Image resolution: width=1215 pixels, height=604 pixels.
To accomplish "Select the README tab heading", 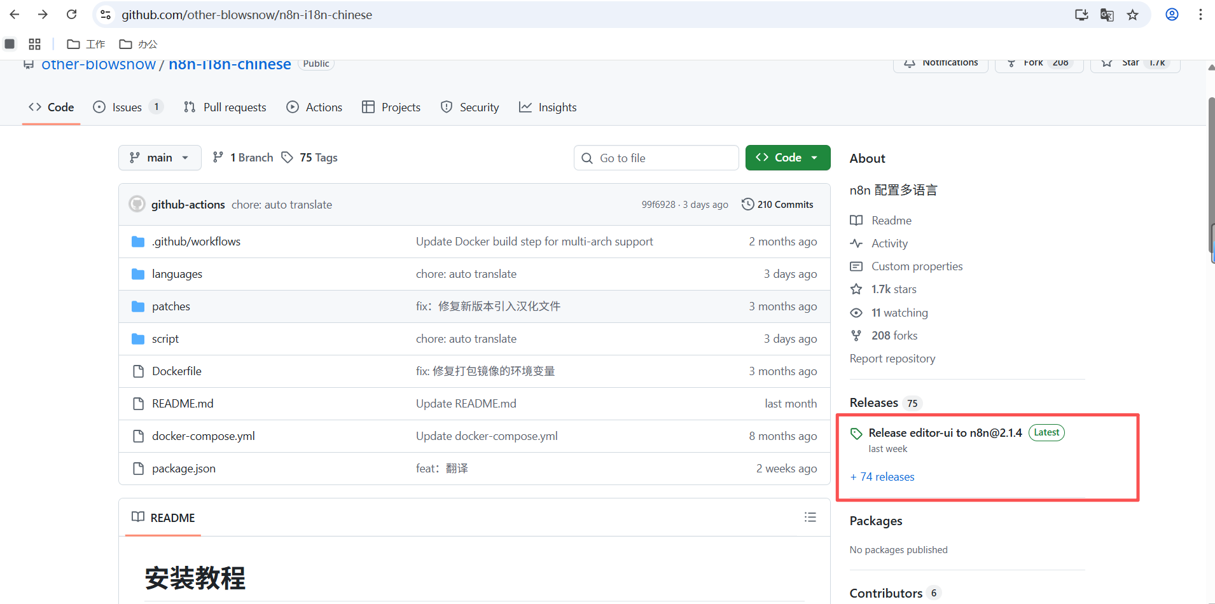I will (163, 518).
